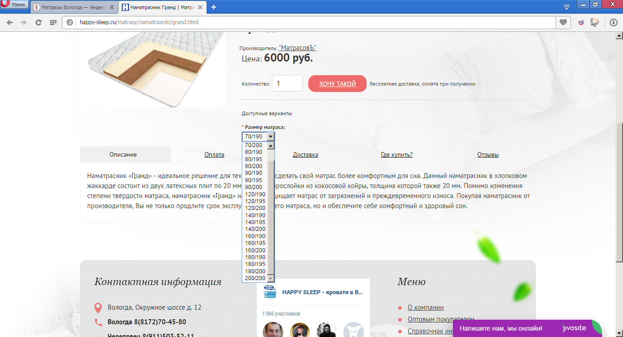Select 70/200 in the size list
This screenshot has width=623, height=337.
coord(254,145)
